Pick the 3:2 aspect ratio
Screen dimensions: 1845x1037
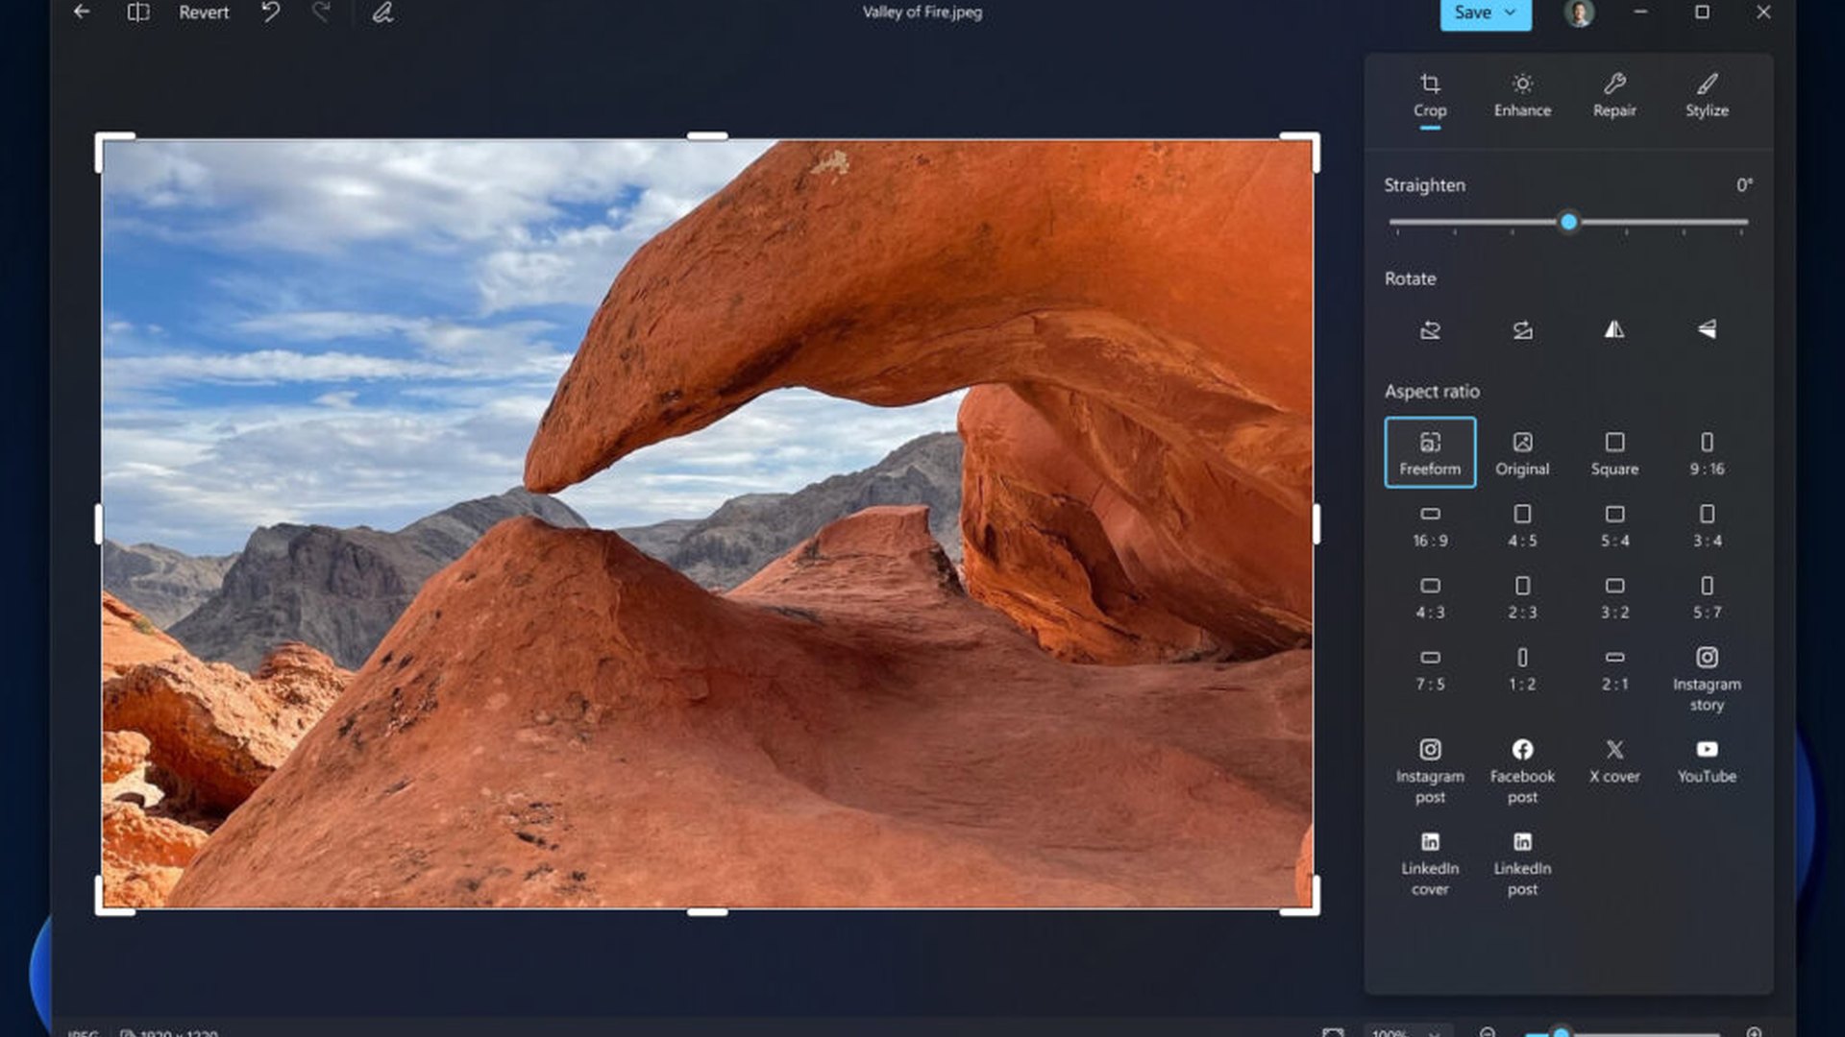click(1614, 597)
